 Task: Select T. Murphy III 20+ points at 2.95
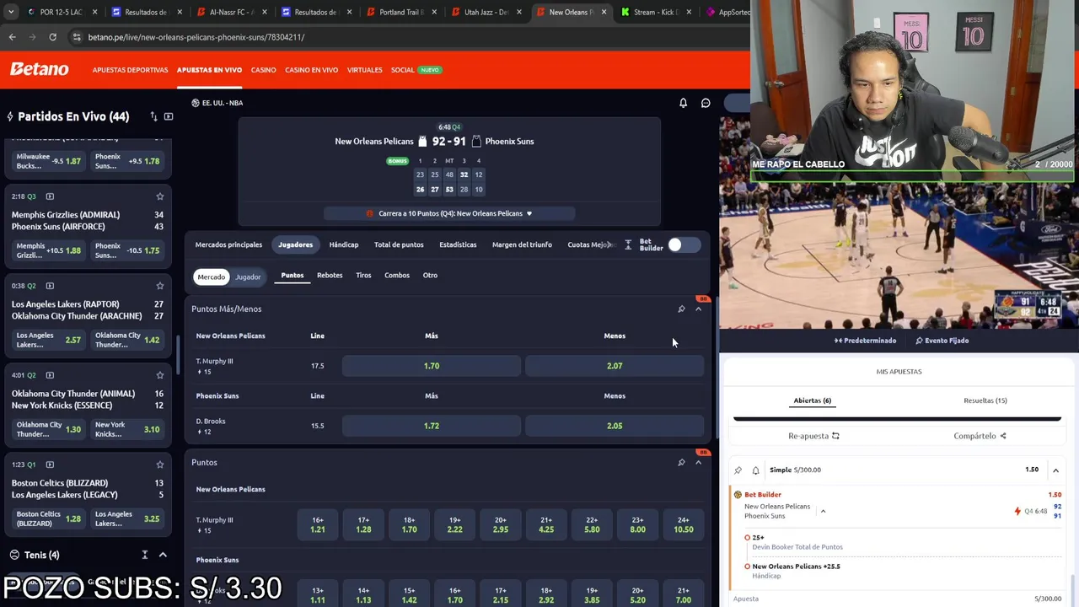click(x=500, y=524)
